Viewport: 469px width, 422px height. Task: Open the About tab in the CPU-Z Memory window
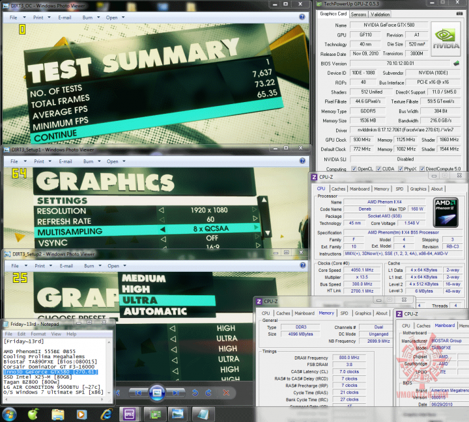click(381, 313)
